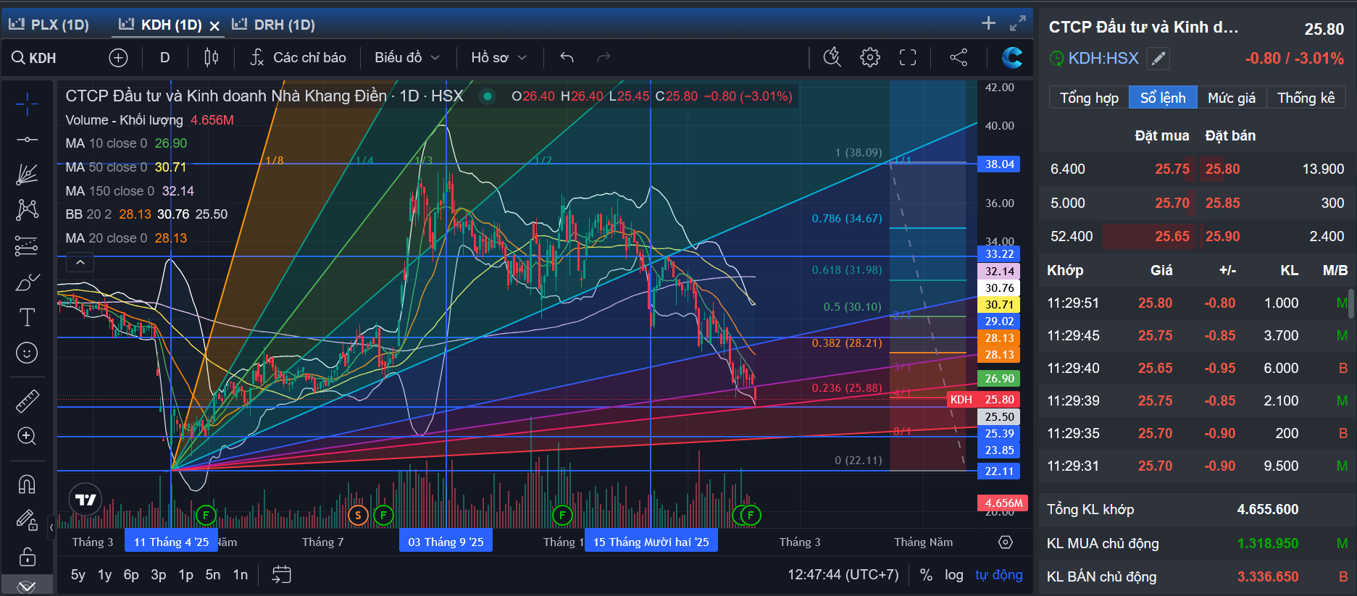The height and width of the screenshot is (596, 1357).
Task: Close the KDH (1D) tab
Action: [x=214, y=26]
